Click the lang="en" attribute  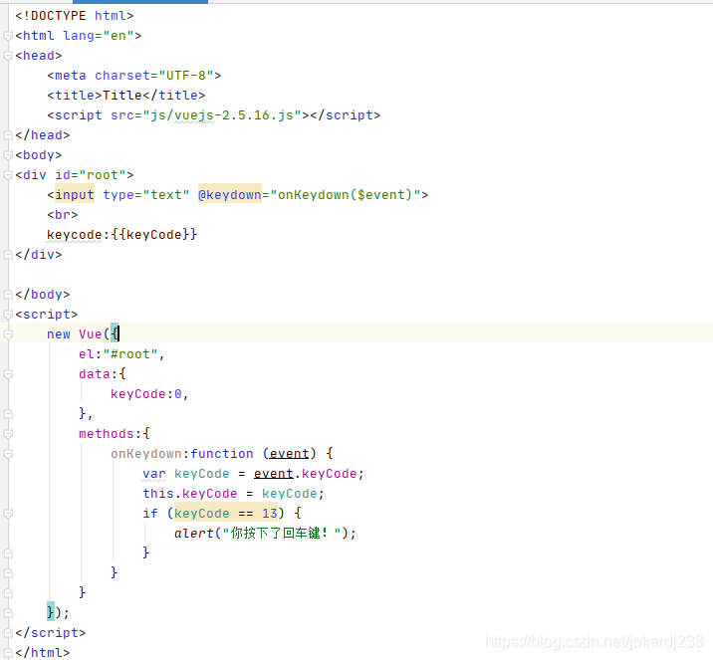(x=99, y=36)
